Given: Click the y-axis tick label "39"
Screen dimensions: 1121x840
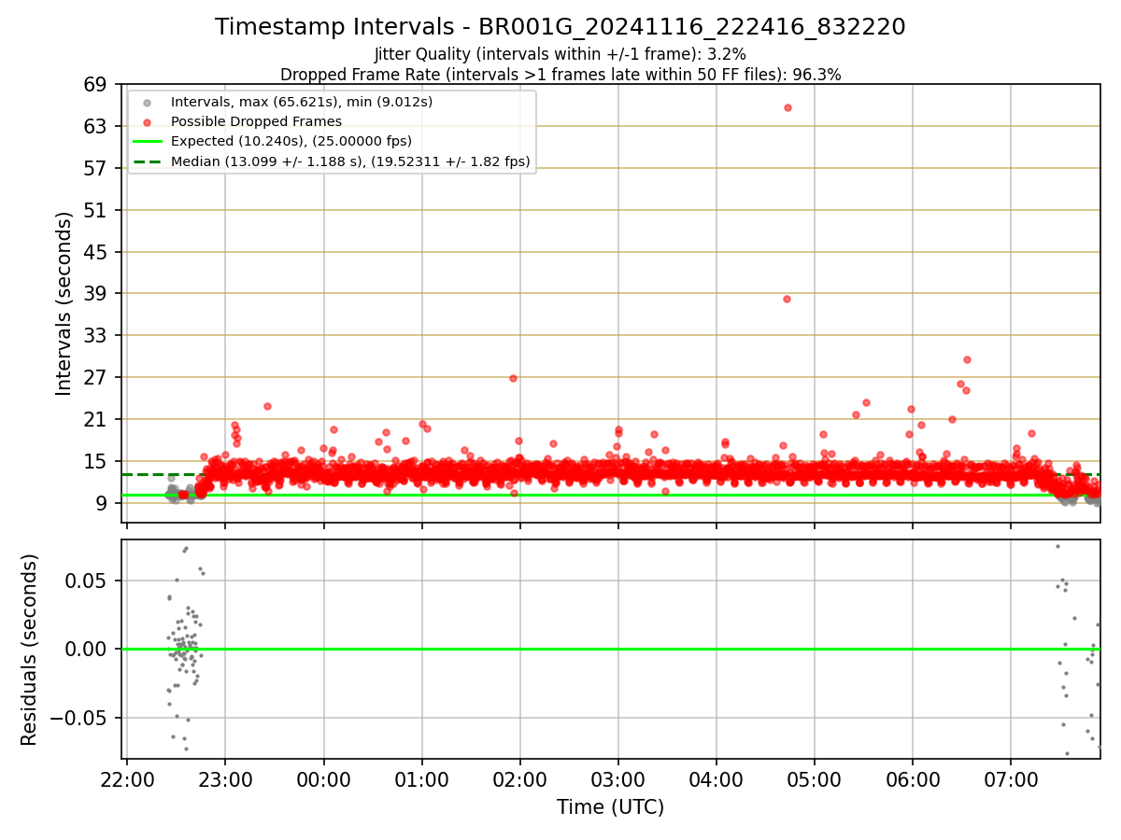Looking at the screenshot, I should (96, 294).
